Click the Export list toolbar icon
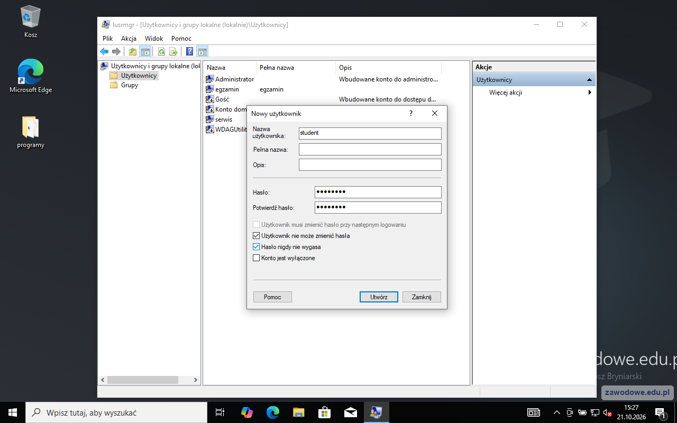677x423 pixels. coord(173,51)
